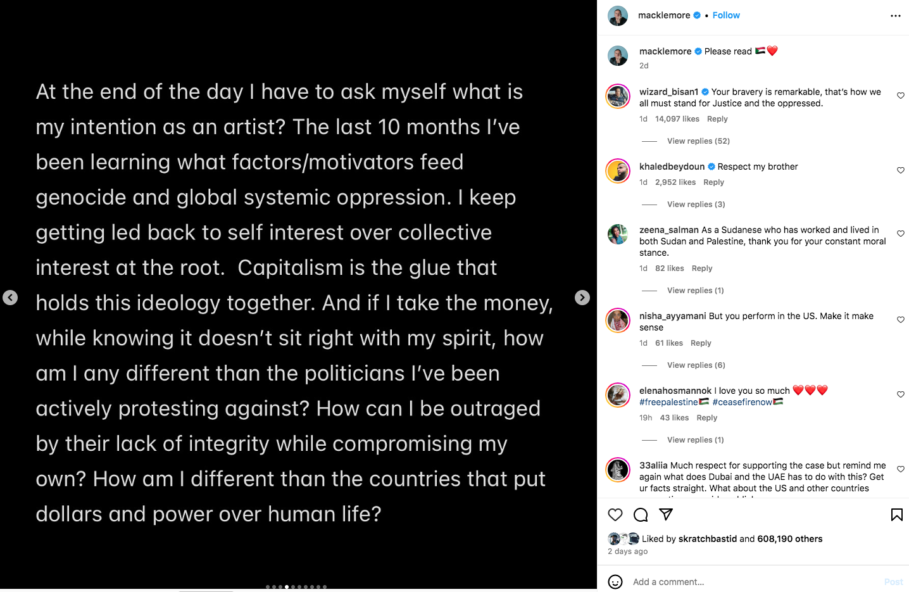This screenshot has width=909, height=592.
Task: Go to the next carousel slide
Action: [582, 298]
